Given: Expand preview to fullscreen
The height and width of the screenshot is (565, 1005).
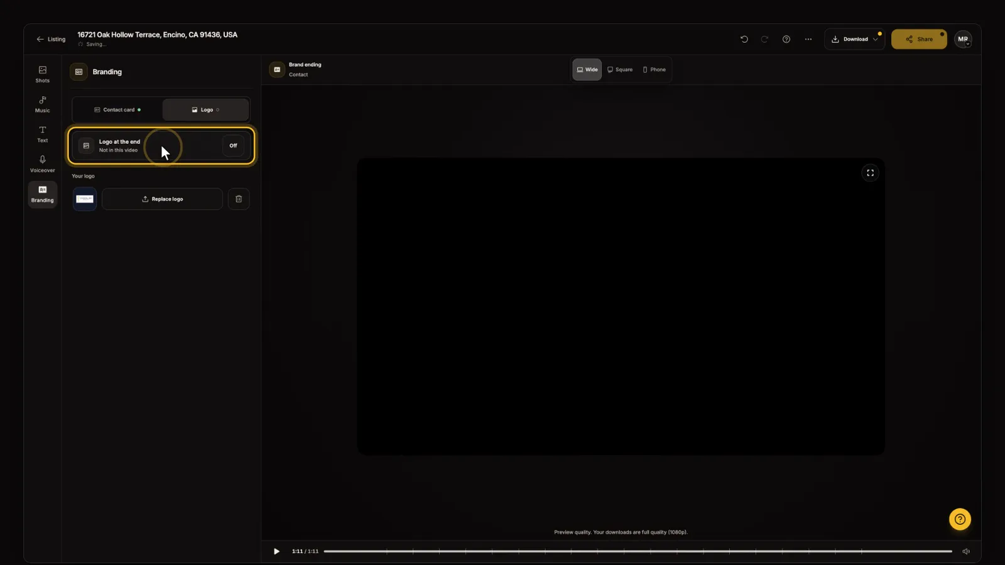Looking at the screenshot, I should 870,173.
